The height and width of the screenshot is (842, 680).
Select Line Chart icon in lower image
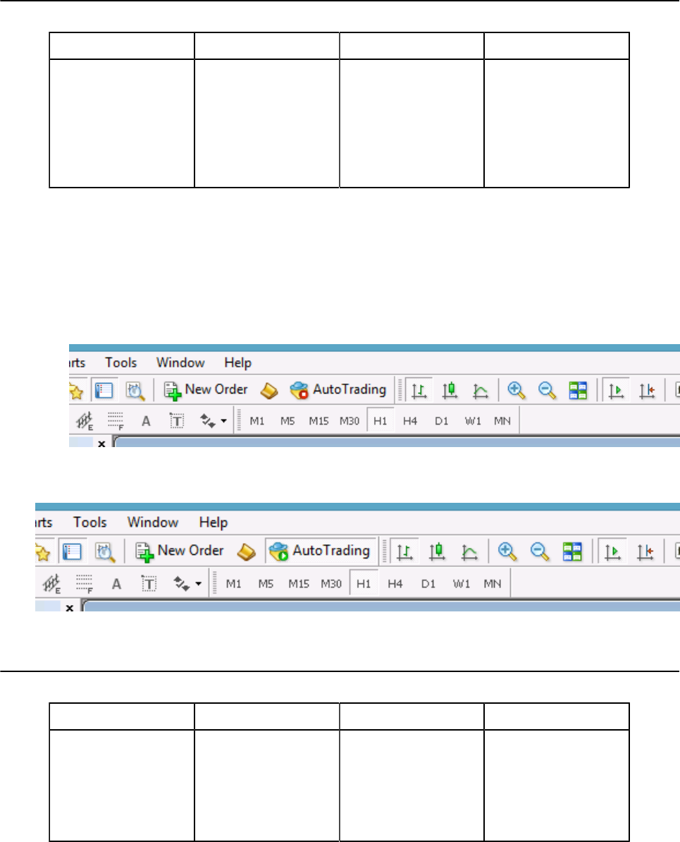pyautogui.click(x=469, y=552)
